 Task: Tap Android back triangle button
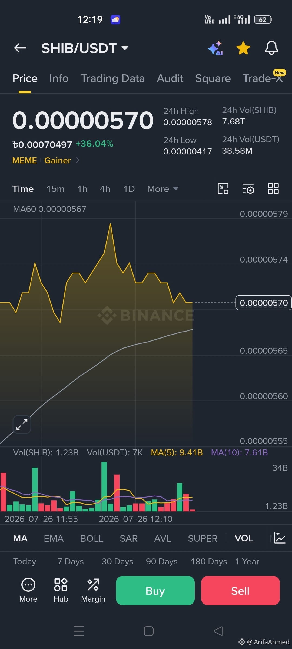point(218,631)
